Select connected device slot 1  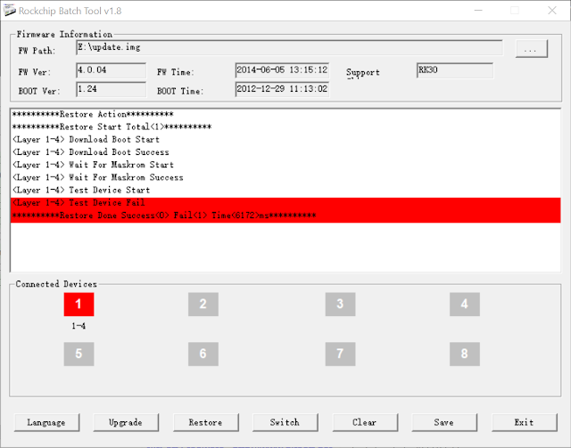79,305
